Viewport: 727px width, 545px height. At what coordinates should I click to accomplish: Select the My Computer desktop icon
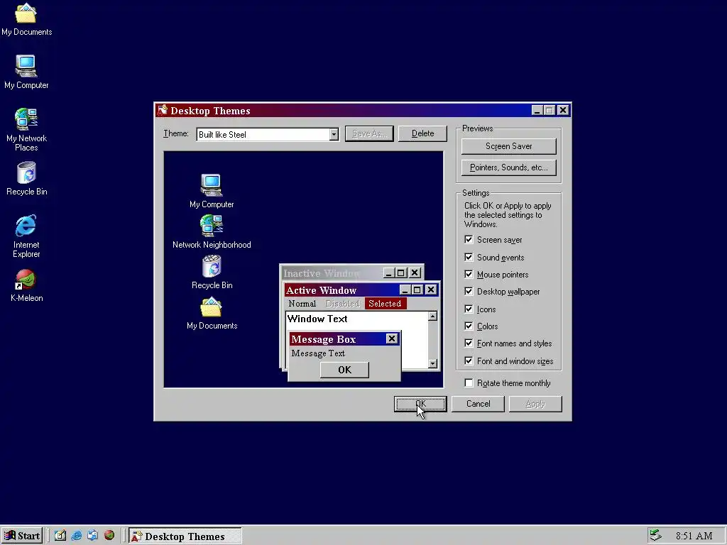pos(26,72)
